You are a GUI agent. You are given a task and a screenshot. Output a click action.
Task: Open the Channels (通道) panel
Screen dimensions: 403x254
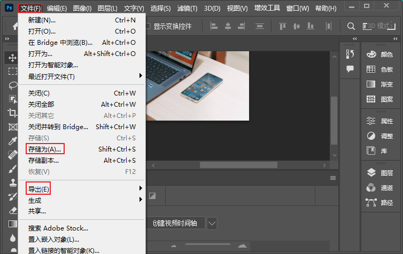[381, 187]
